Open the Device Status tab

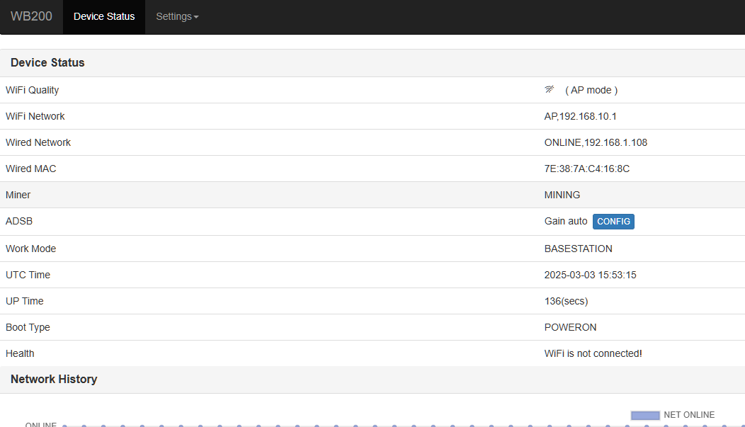[104, 16]
